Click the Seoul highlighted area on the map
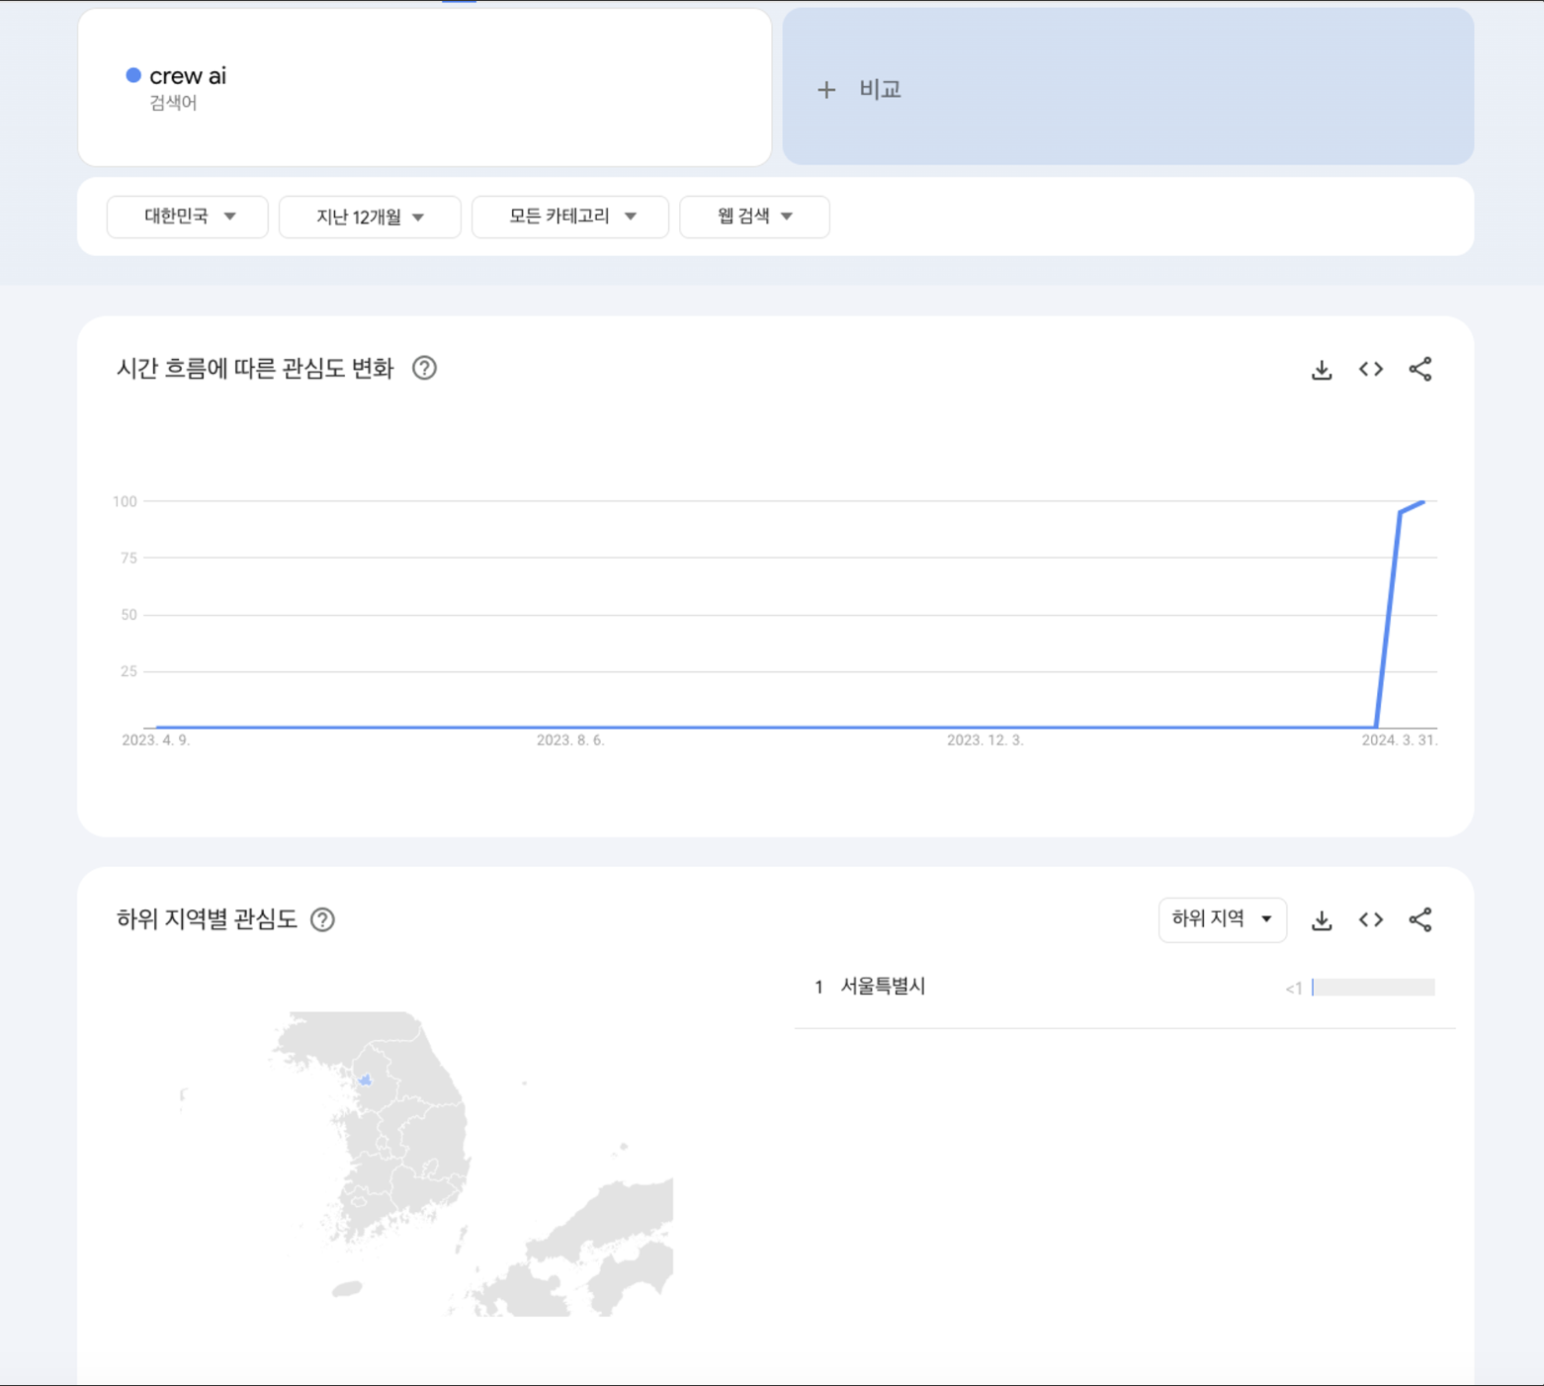The height and width of the screenshot is (1386, 1544). point(366,1080)
